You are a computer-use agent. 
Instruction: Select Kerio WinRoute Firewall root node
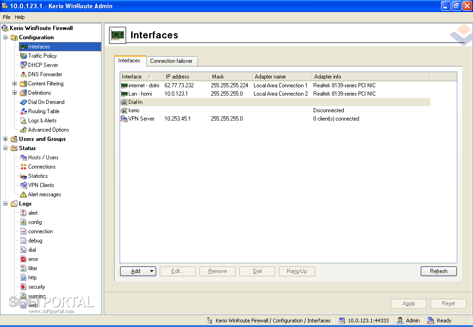(41, 28)
